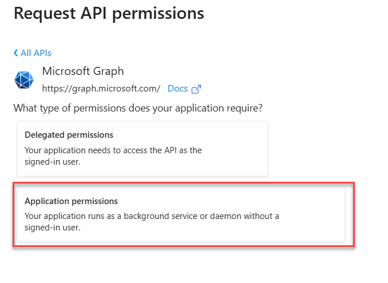The width and height of the screenshot is (388, 283).
Task: Click 'signed-in user.' line under Application permissions
Action: pos(53,228)
